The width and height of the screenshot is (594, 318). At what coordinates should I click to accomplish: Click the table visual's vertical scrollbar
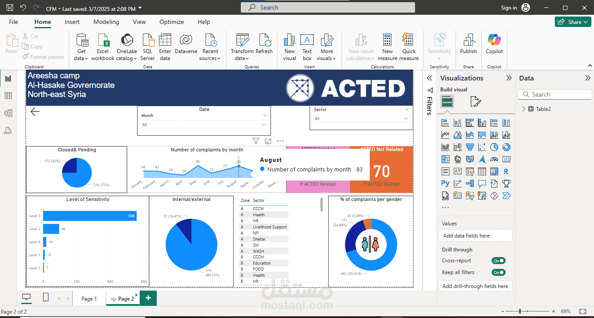[x=322, y=204]
